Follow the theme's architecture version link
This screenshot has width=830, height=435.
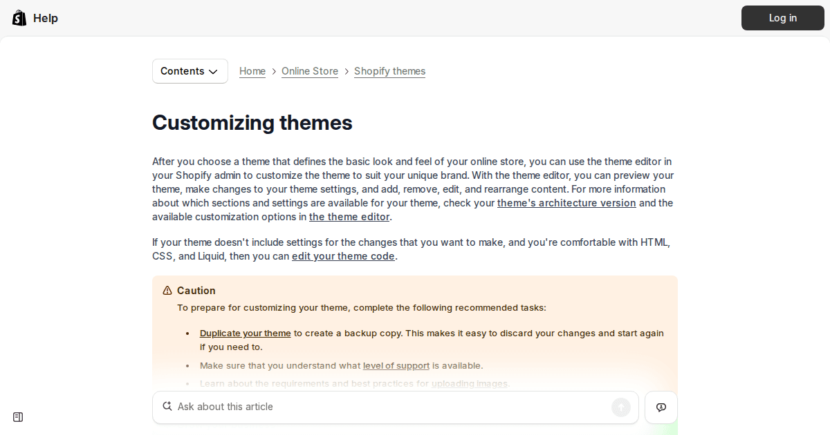coord(566,202)
